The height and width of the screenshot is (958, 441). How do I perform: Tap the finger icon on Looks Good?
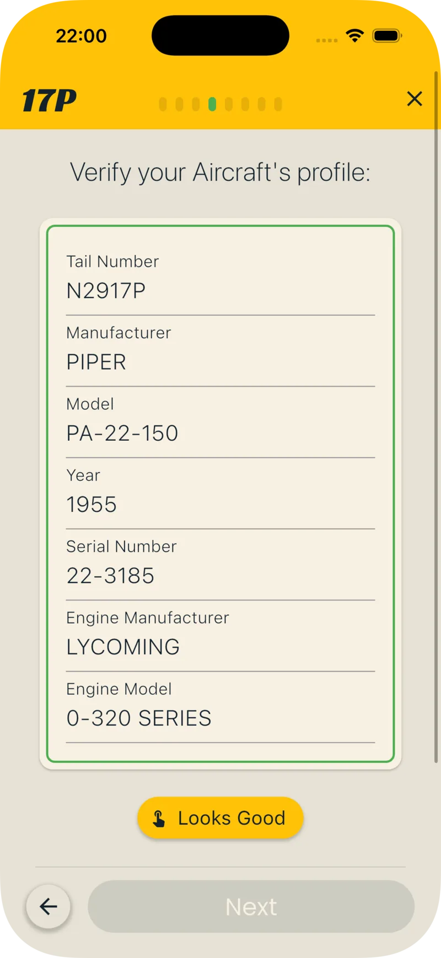pyautogui.click(x=159, y=818)
